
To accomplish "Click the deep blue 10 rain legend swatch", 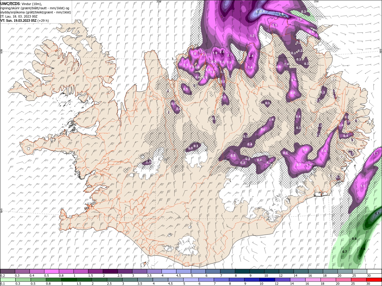I will (x=267, y=280).
